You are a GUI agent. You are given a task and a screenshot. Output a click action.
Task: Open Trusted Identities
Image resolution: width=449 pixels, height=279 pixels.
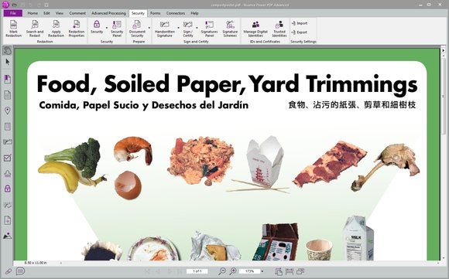coord(279,29)
